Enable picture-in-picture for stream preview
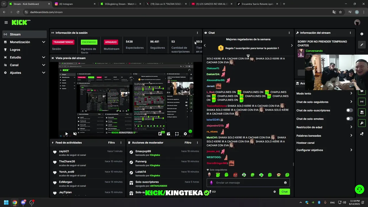 160,134
